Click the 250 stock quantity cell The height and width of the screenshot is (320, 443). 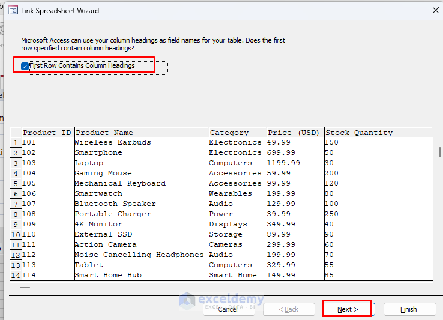point(379,214)
